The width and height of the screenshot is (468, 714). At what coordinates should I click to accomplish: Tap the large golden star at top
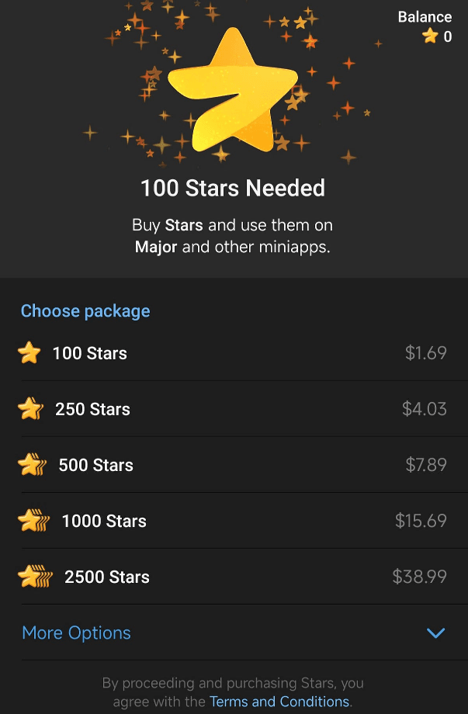(233, 90)
